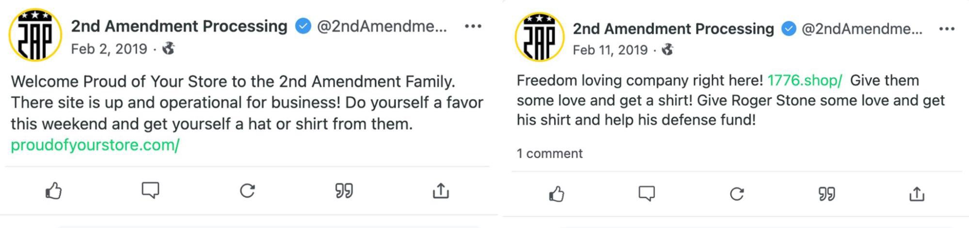Comment on the Proud of Your Store post
The width and height of the screenshot is (969, 228).
(150, 190)
